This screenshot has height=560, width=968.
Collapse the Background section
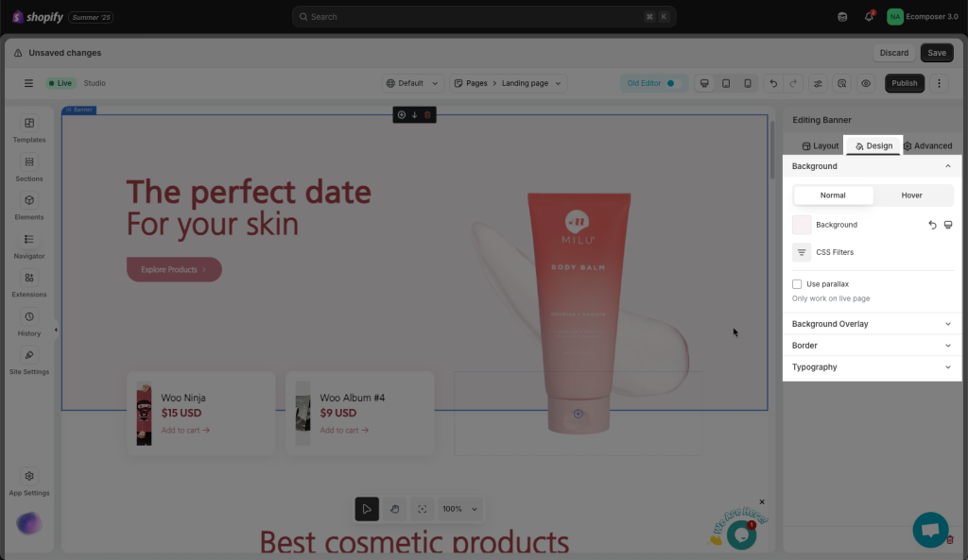click(872, 166)
